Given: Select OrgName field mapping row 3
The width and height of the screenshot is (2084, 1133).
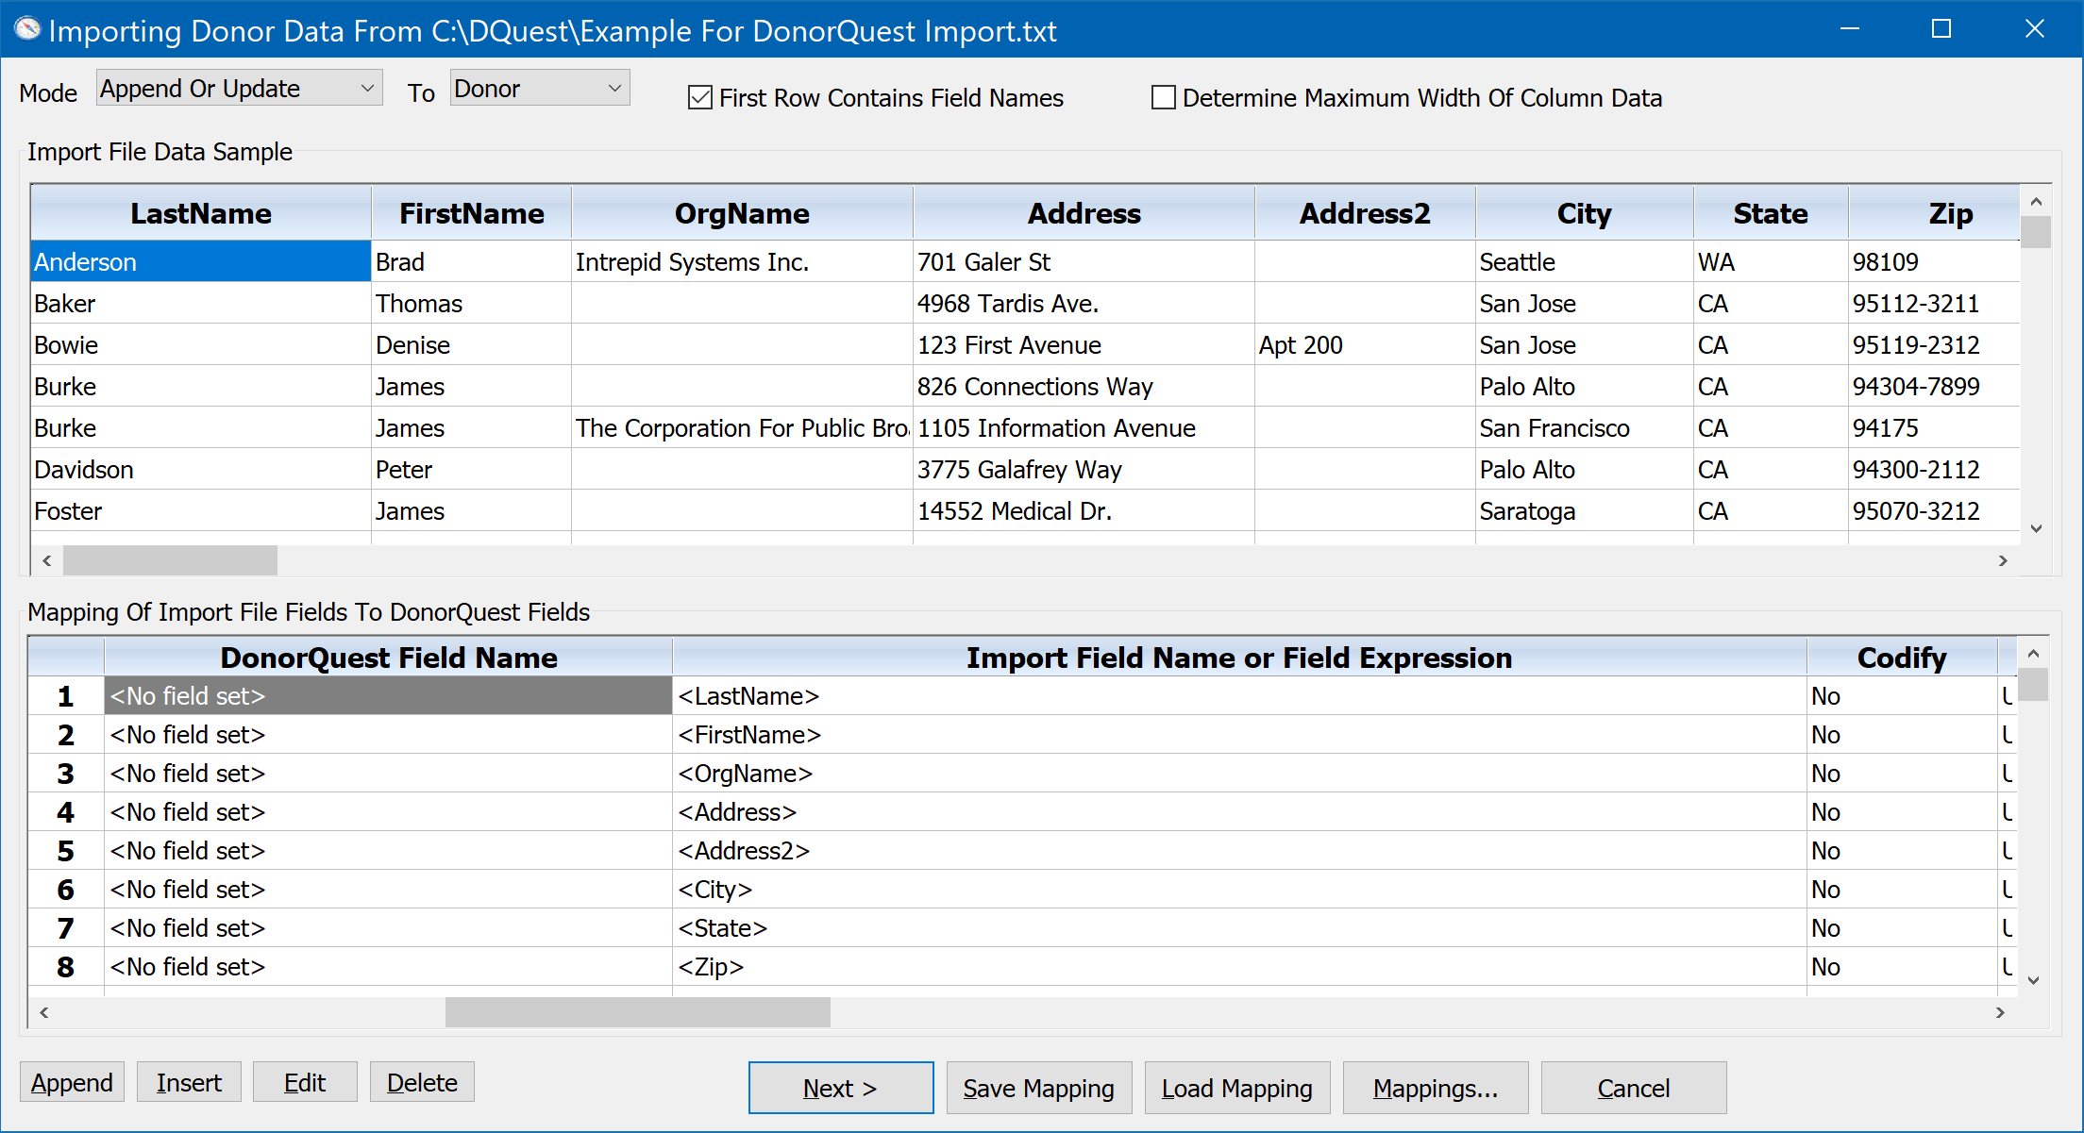Looking at the screenshot, I should pos(390,772).
